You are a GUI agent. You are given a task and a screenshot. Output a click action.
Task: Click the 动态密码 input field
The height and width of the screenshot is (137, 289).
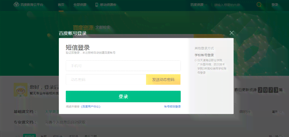[106, 80]
